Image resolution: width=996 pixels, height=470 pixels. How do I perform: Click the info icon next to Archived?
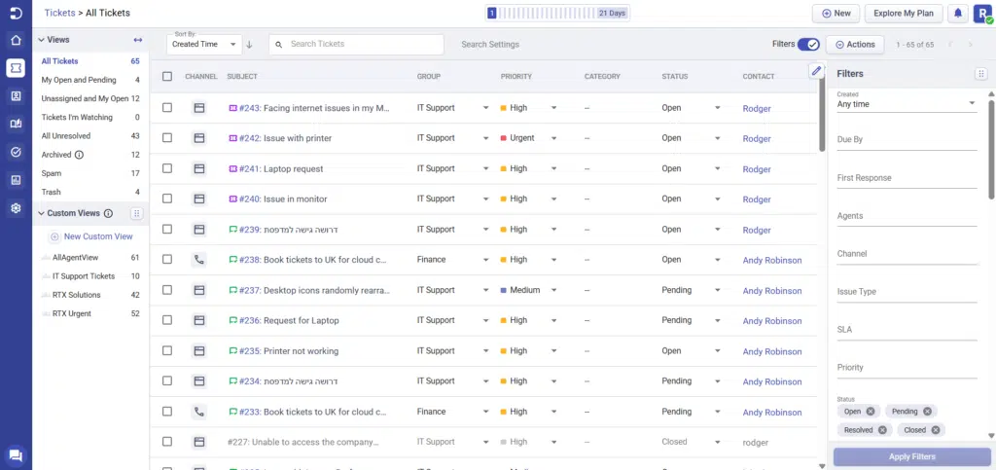(x=80, y=155)
